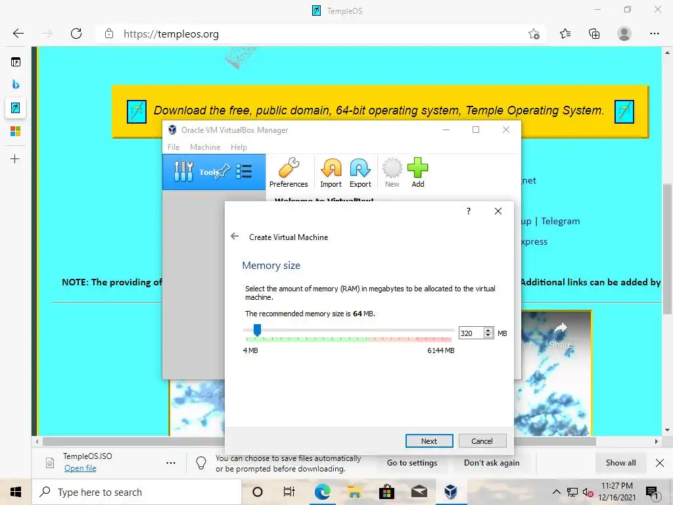Open the Windows Start menu
Screen dimensions: 673x505
click(16, 492)
